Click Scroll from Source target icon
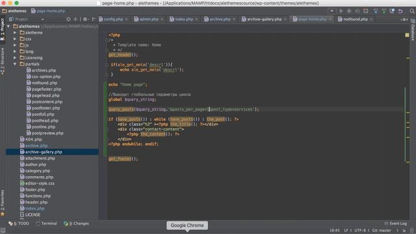This screenshot has width=416, height=234. (68, 19)
